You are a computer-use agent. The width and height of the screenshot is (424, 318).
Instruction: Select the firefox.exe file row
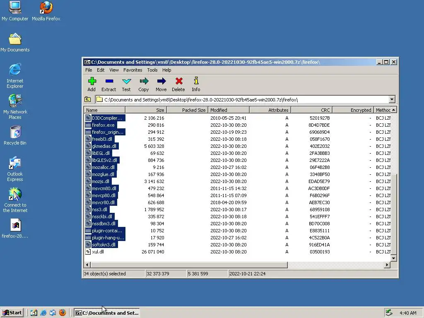[x=238, y=125]
